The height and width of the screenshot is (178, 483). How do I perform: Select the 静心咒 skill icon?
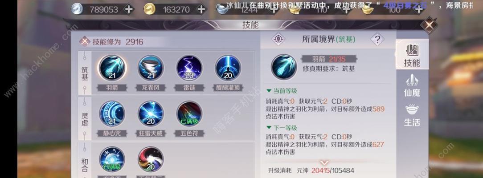112,114
